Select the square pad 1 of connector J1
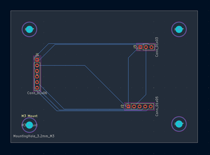This screenshot has width=210, height=155. (x=37, y=60)
